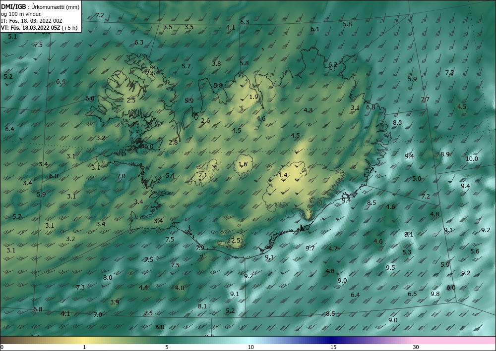Viewport: 496px width, 351px height.
Task: Click the map value 8.1
Action: coord(202,306)
